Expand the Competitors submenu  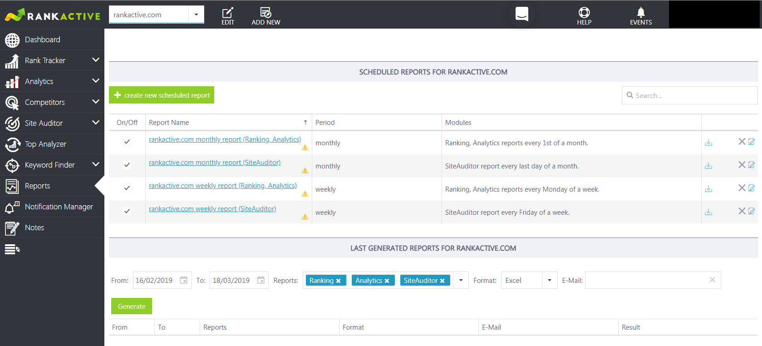[96, 102]
